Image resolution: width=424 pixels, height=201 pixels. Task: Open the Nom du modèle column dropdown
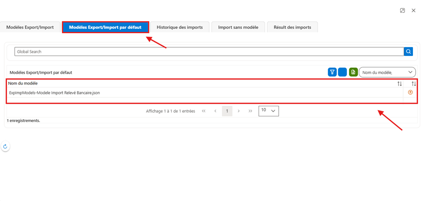pyautogui.click(x=387, y=73)
